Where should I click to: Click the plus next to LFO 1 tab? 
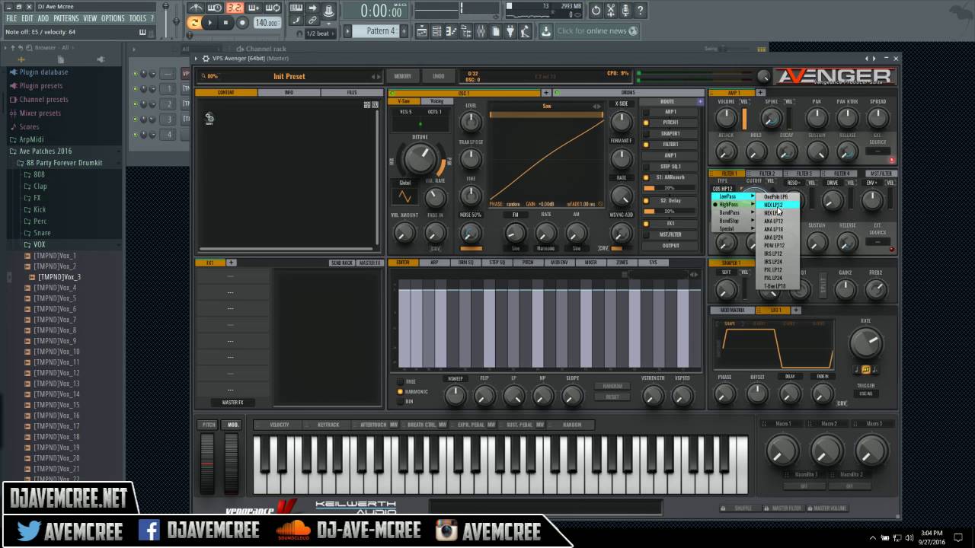click(795, 310)
